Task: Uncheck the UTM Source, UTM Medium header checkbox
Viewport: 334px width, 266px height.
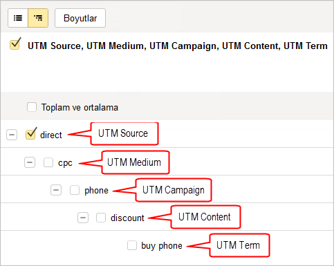Action: tap(15, 44)
